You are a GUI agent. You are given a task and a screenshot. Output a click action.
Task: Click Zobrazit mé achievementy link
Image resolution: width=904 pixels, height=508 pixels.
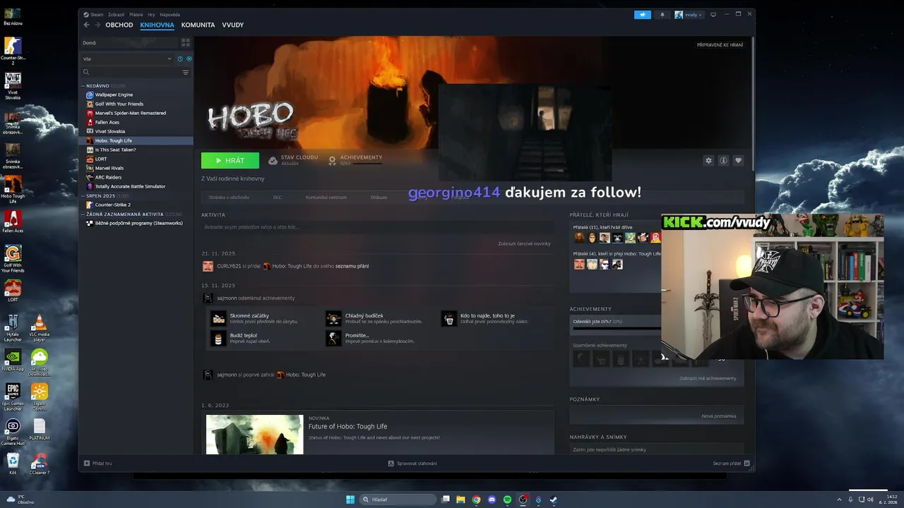coord(708,378)
